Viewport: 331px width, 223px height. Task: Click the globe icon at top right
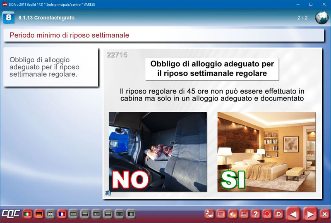point(321,18)
